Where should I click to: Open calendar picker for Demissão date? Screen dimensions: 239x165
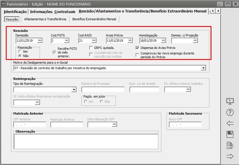tap(40, 41)
